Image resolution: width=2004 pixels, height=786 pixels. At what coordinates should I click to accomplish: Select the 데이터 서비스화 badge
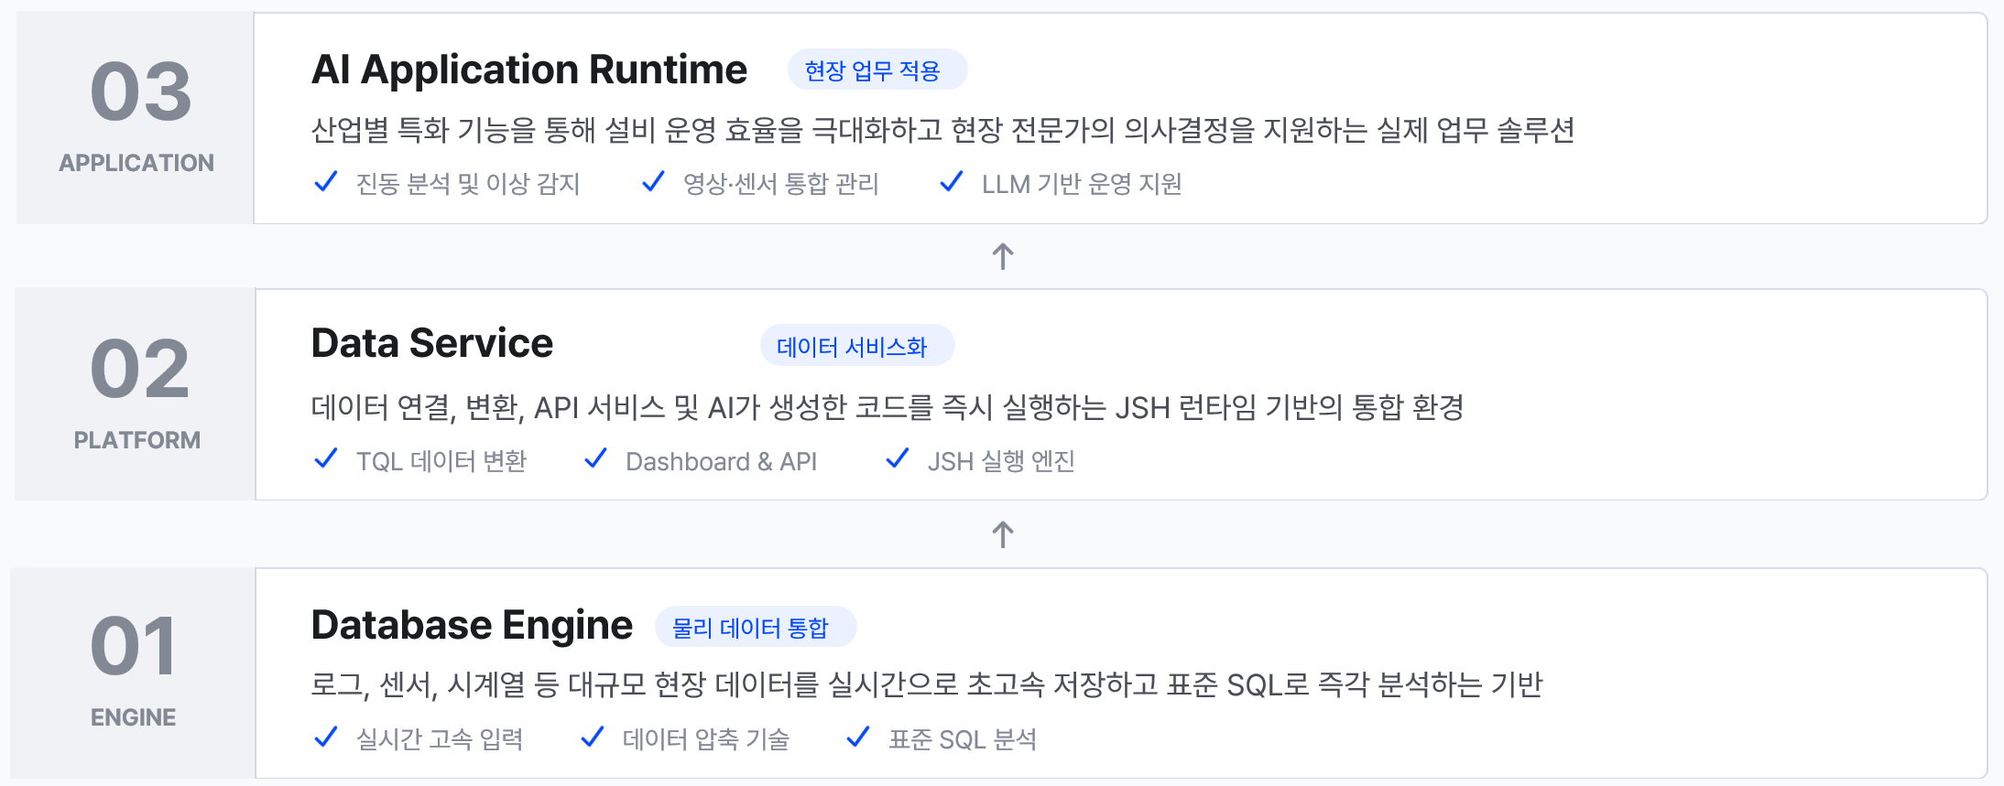[x=857, y=346]
